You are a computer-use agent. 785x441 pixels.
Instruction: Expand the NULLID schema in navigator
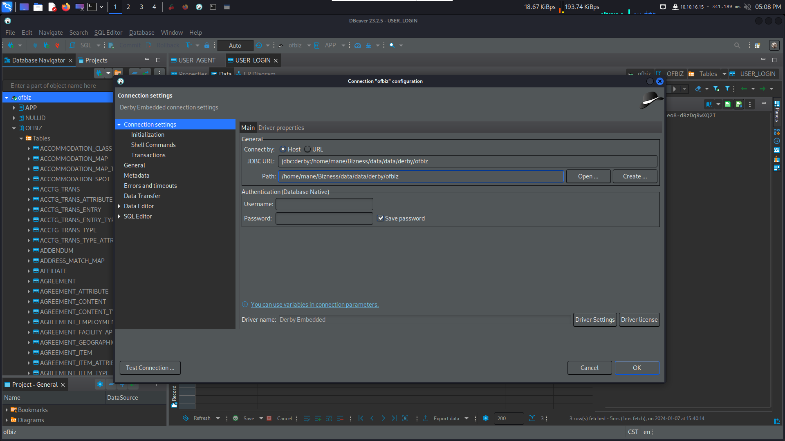(x=14, y=118)
